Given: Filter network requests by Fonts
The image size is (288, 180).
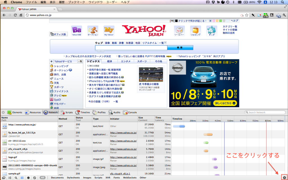Looking at the screenshot, I should coord(117,178).
